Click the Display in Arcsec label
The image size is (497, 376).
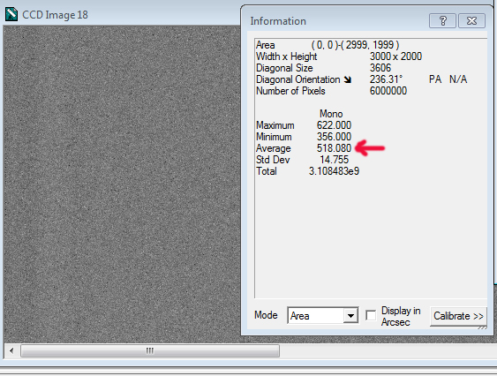tap(401, 316)
